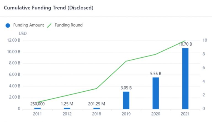Click the 3.05 B data label

coord(126,88)
